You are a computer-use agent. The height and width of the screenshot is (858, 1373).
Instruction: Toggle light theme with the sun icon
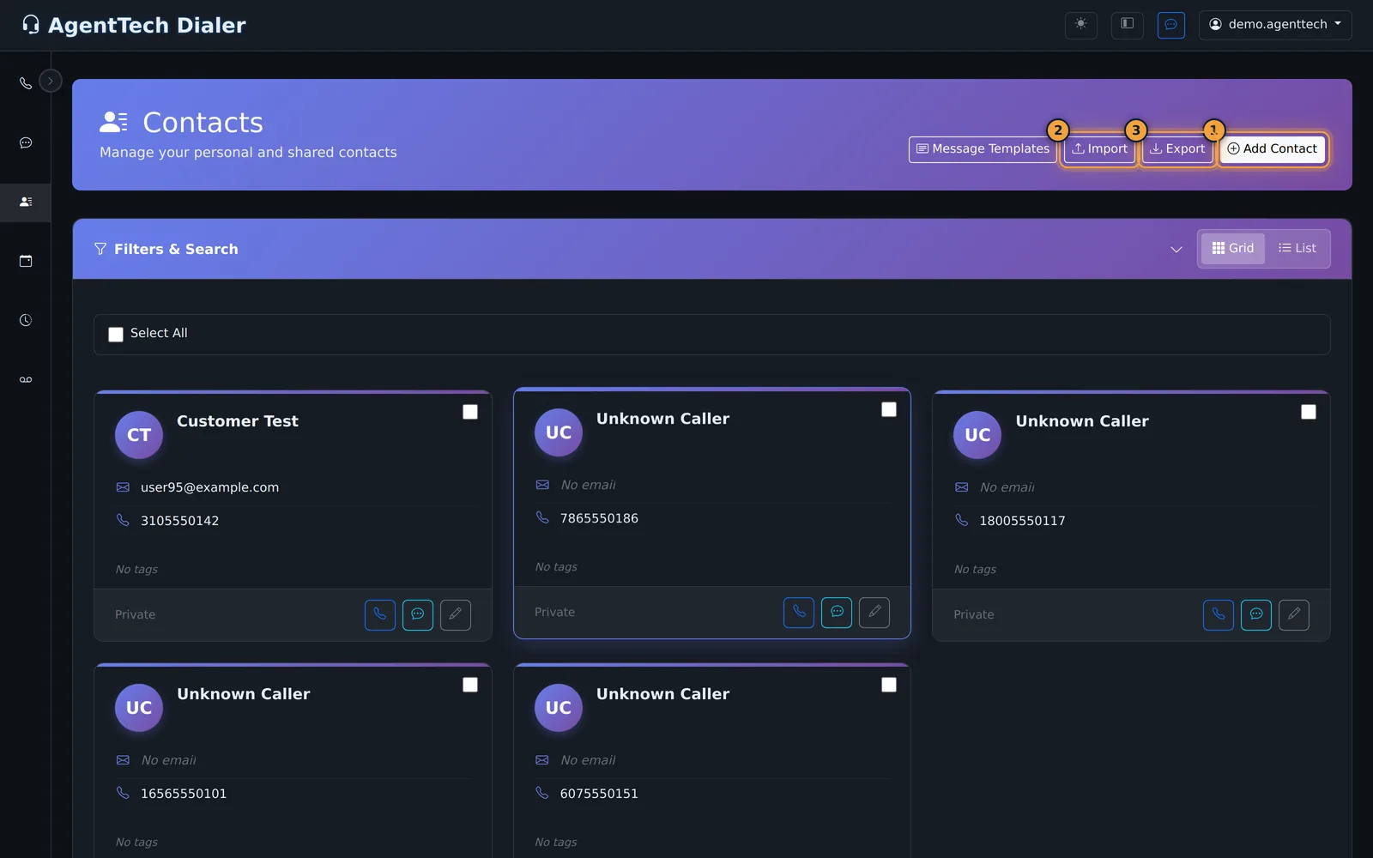(1081, 24)
